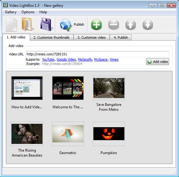Move video down with the down arrow icon
Viewport: 179px width, 177px height.
[x=148, y=25]
